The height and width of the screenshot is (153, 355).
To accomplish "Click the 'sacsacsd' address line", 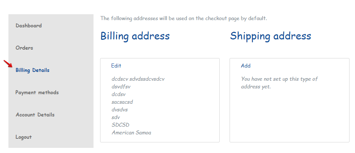I will [x=122, y=102].
